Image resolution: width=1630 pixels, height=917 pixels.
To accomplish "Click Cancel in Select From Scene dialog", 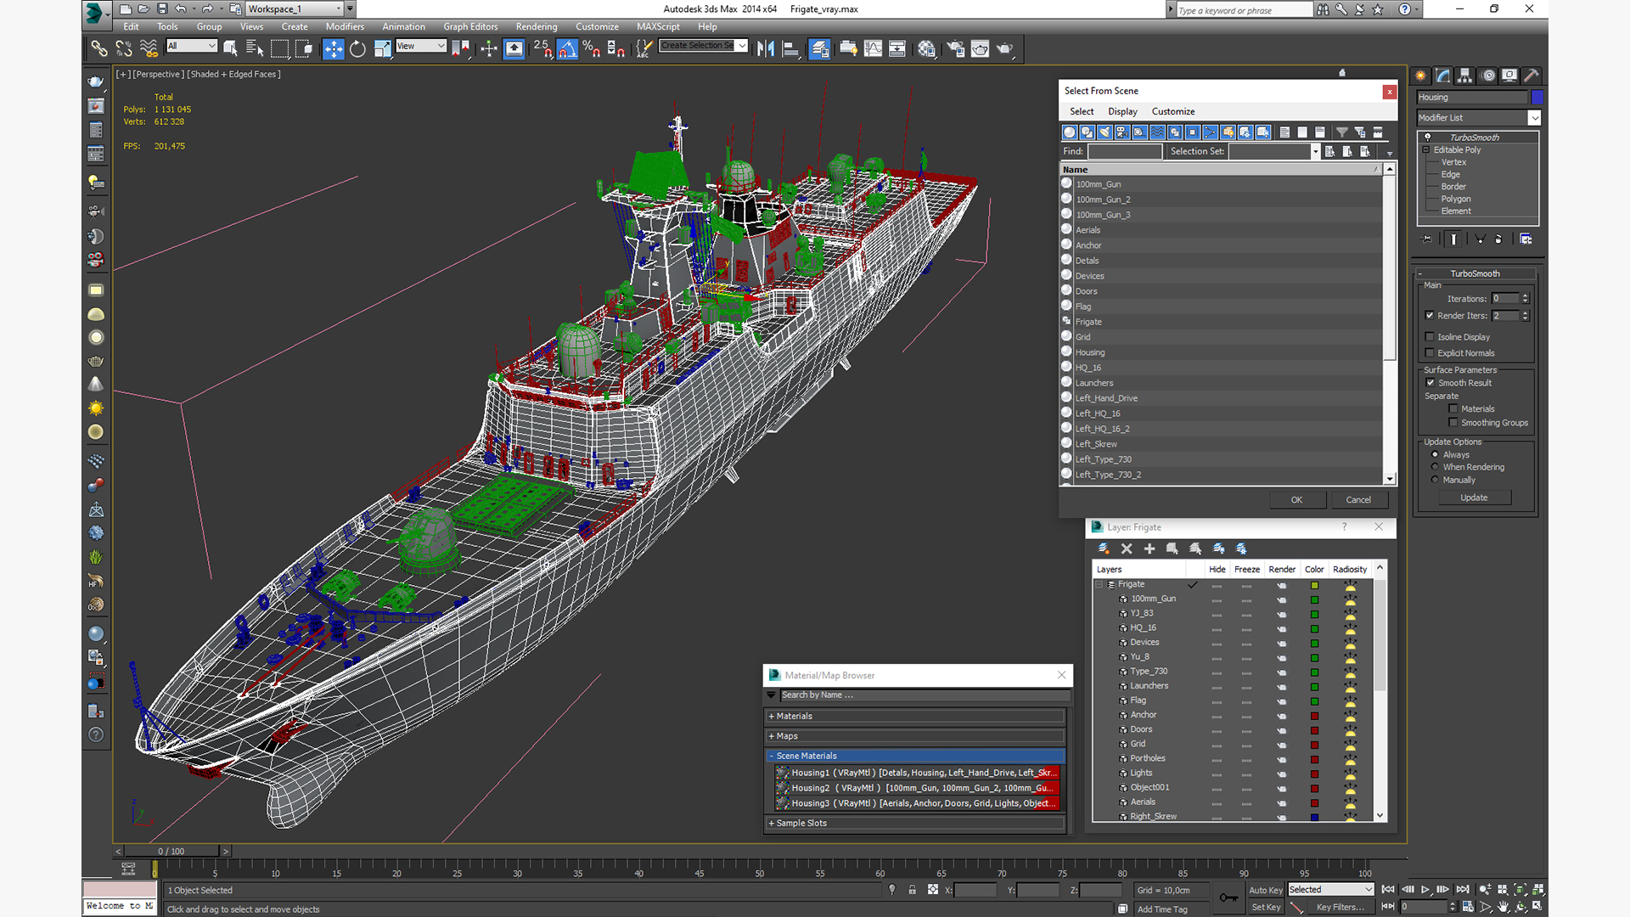I will click(x=1358, y=500).
